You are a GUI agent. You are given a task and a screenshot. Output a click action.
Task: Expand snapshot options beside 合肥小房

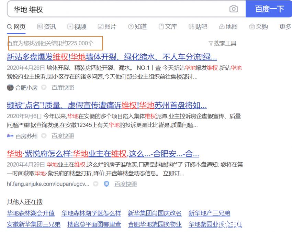click(x=44, y=88)
